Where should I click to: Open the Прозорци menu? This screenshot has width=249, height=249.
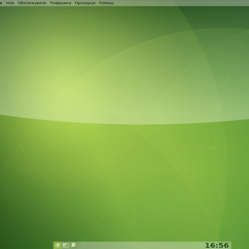coord(85,3)
